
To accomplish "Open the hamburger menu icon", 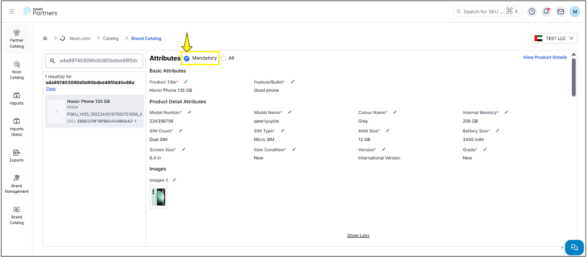I will pyautogui.click(x=12, y=11).
